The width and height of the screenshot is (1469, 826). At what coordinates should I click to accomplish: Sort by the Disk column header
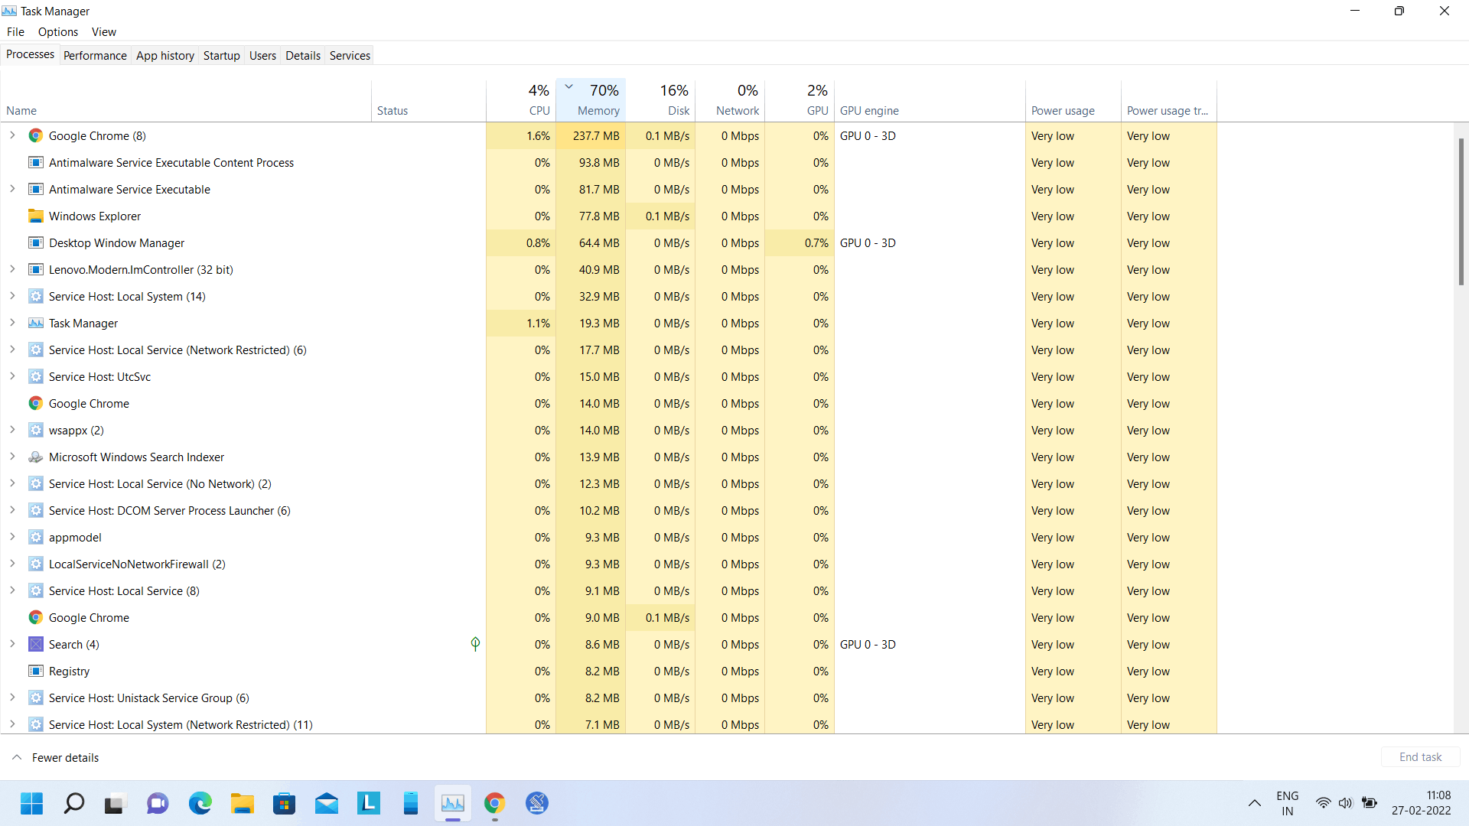click(x=660, y=100)
